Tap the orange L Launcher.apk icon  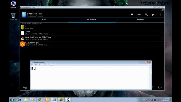coord(23,44)
